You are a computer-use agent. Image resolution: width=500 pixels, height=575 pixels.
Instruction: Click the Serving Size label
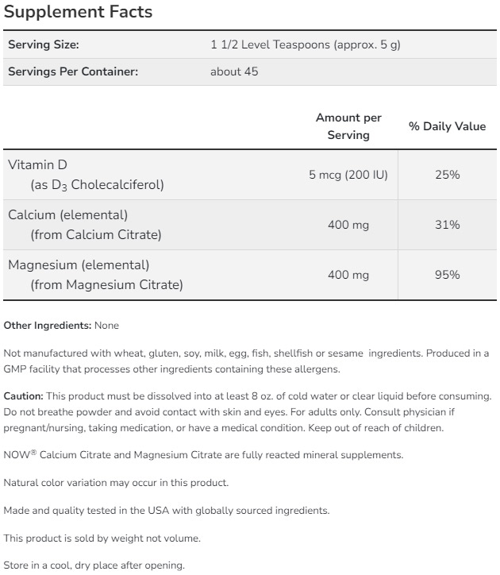[44, 44]
